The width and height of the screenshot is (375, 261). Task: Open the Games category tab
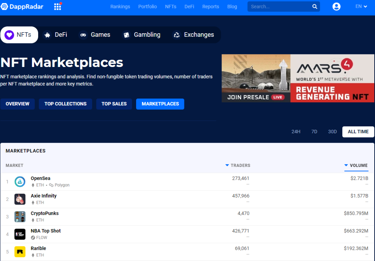tap(95, 35)
